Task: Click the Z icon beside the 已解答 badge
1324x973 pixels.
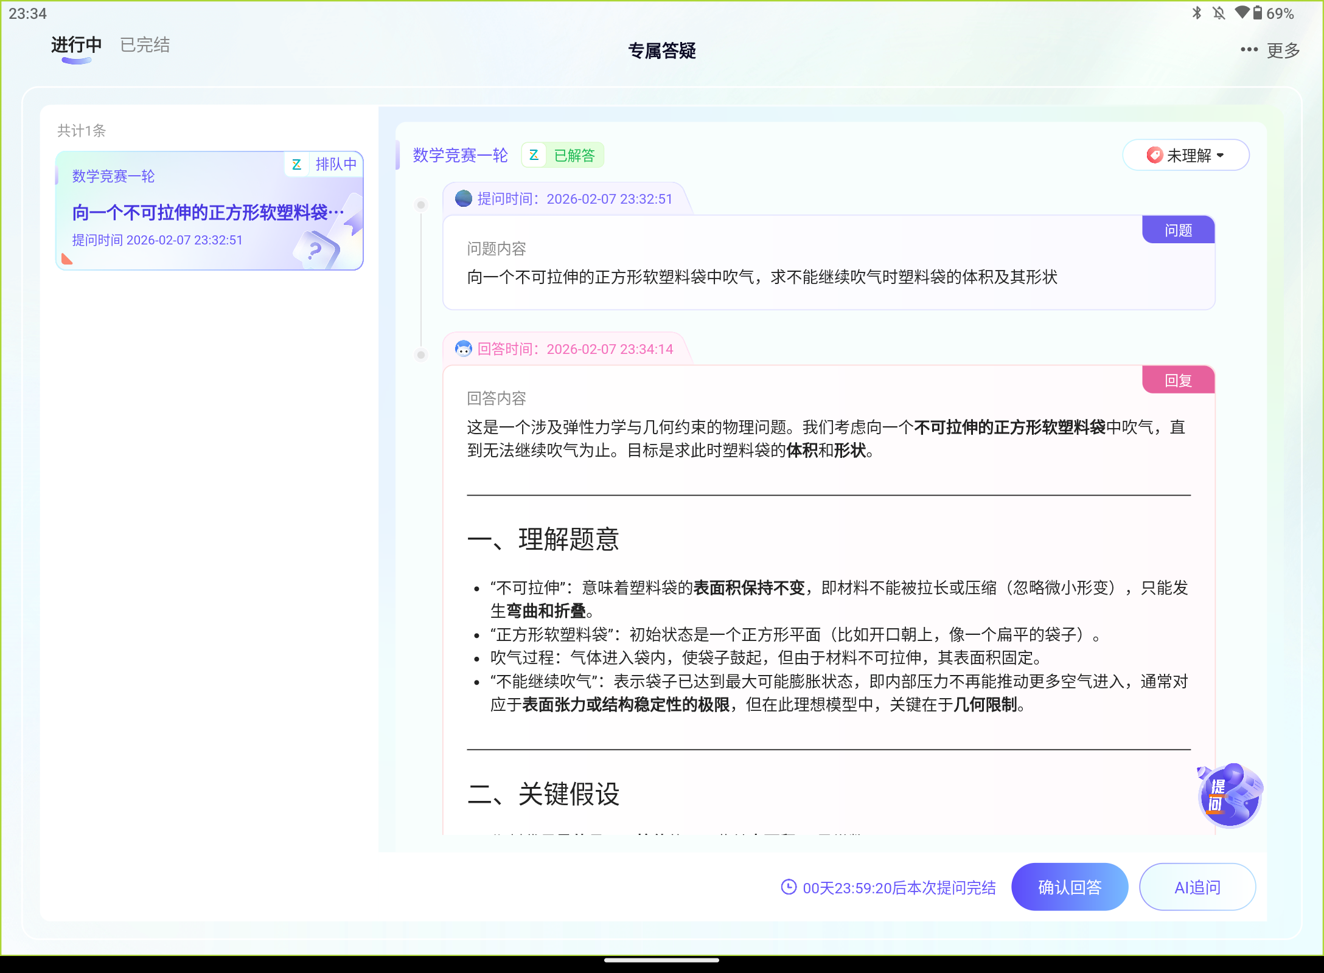Action: pos(533,155)
